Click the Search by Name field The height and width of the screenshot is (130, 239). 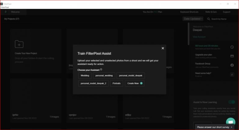(x=220, y=19)
